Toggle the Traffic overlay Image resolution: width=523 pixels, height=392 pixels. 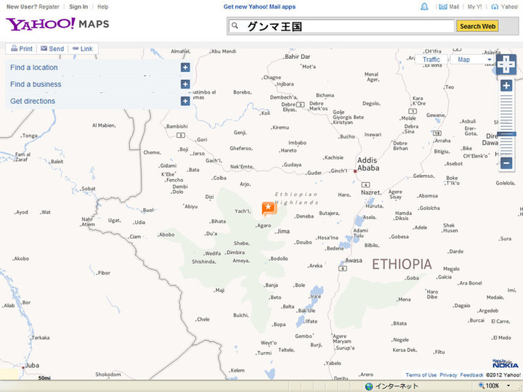click(431, 60)
